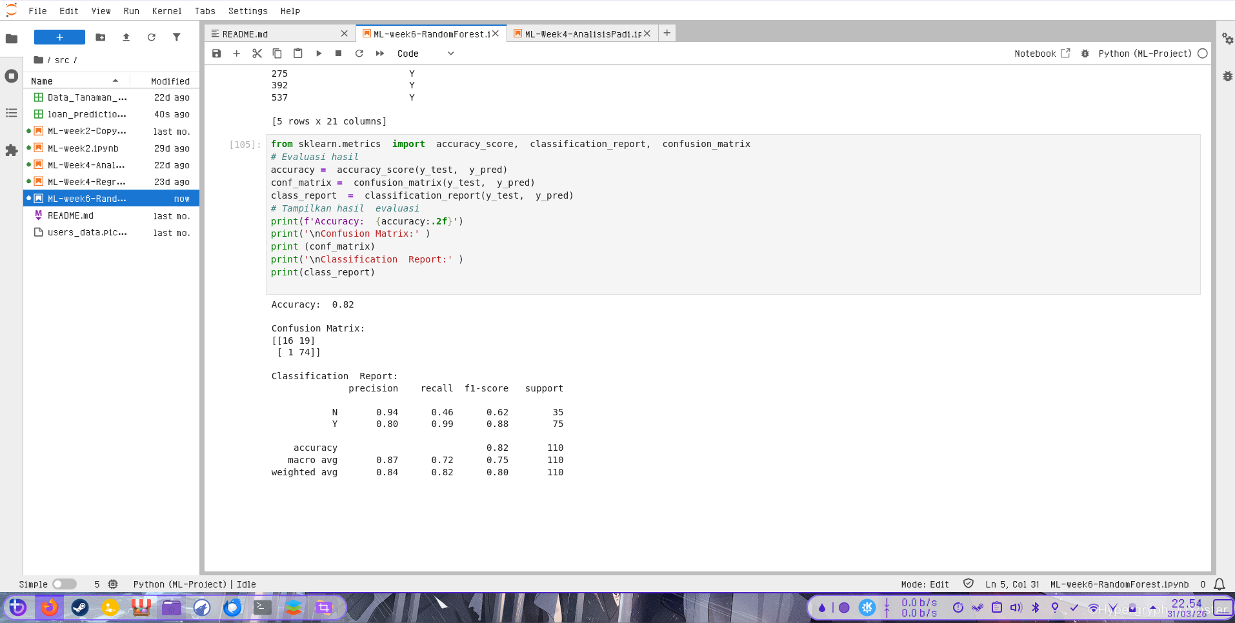This screenshot has width=1235, height=623.
Task: Click the blue new launcher button
Action: 59,37
